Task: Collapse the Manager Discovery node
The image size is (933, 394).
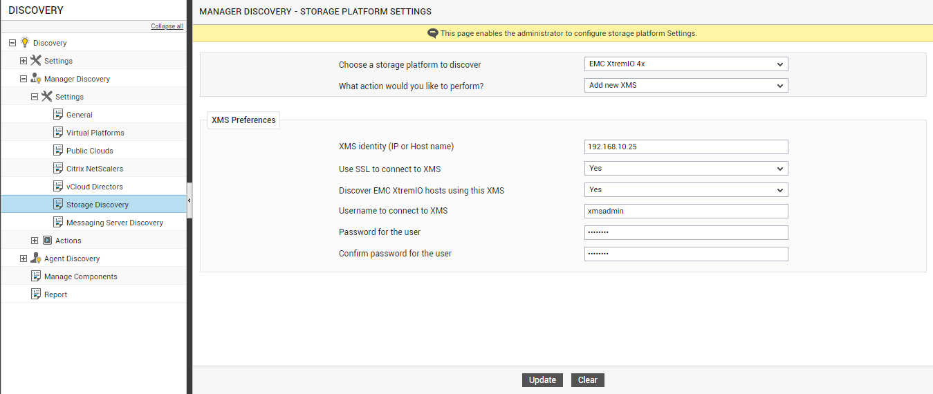Action: pos(24,79)
